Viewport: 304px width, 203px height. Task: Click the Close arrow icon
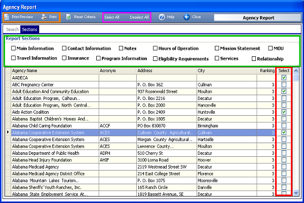pyautogui.click(x=186, y=17)
